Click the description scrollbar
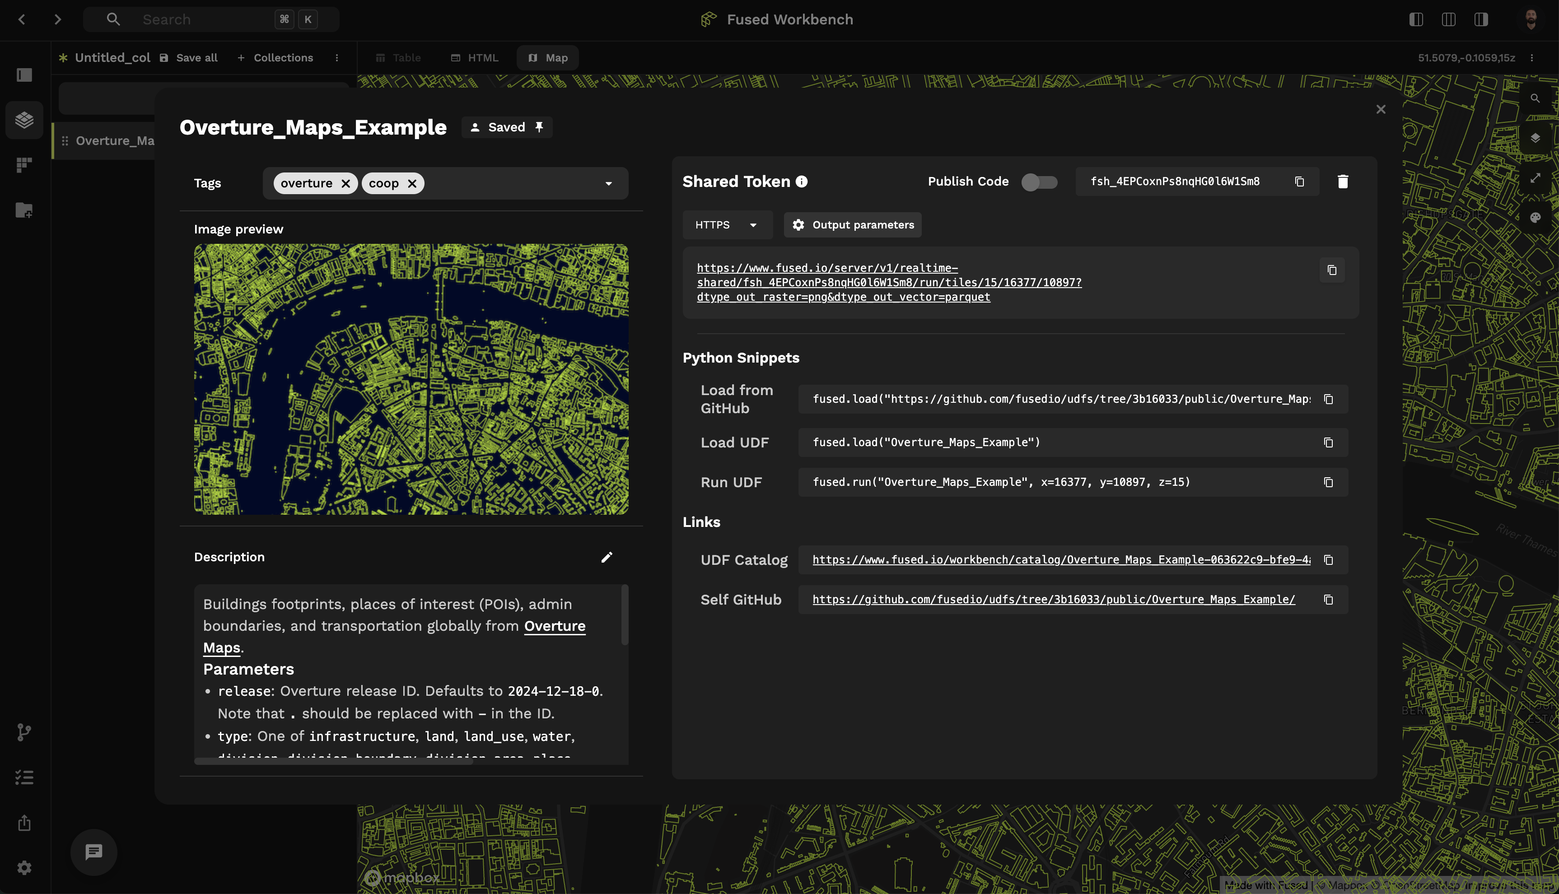This screenshot has height=894, width=1559. point(625,615)
